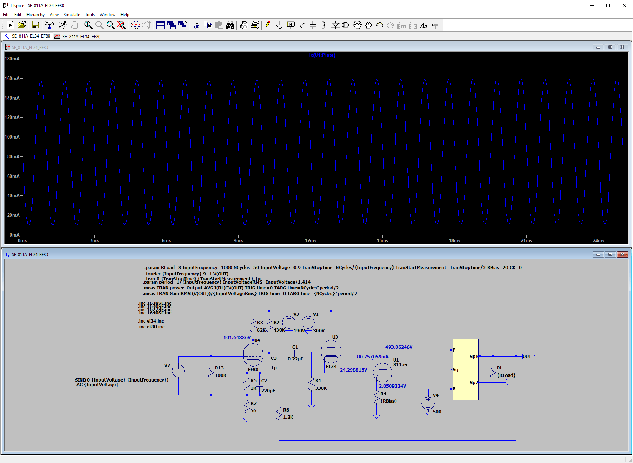Click the Rotate component icon
This screenshot has width=633, height=463.
(402, 25)
